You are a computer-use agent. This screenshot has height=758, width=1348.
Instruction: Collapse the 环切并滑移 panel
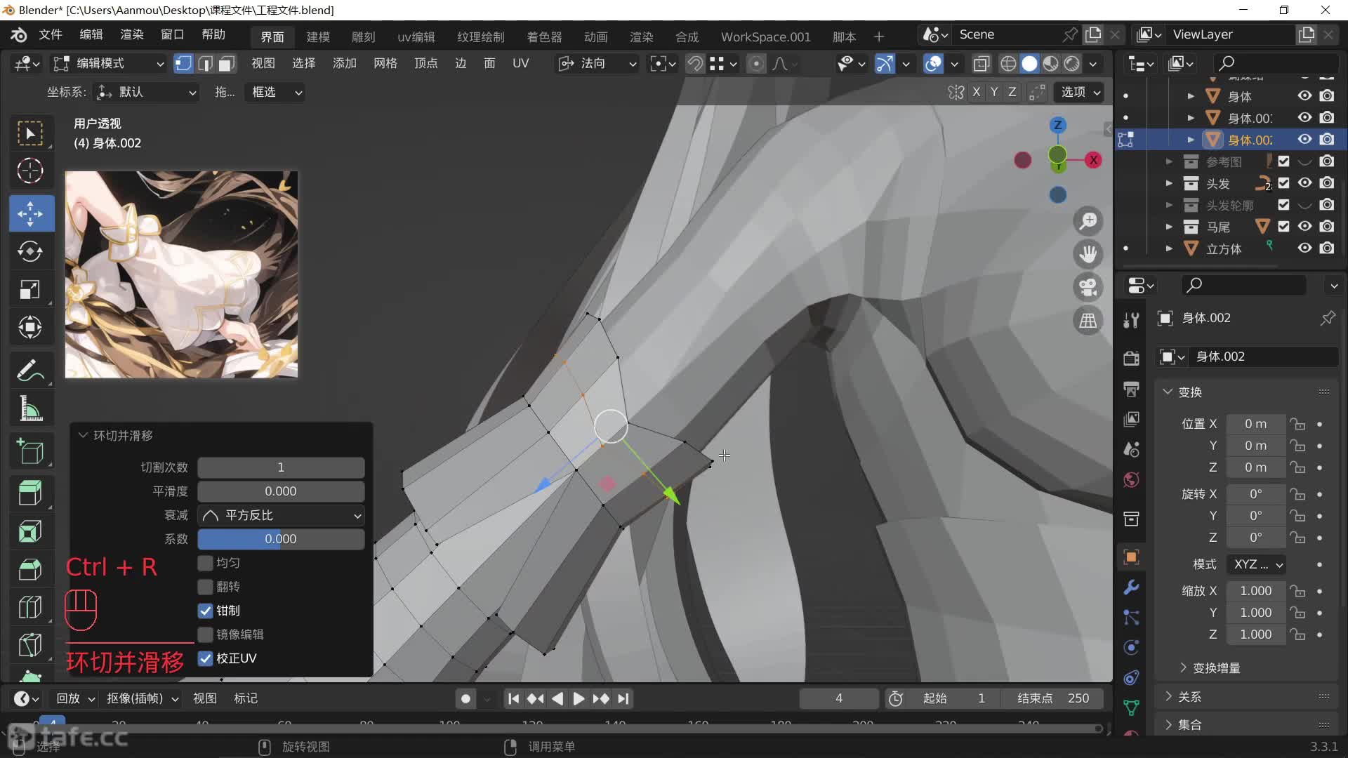(x=84, y=436)
